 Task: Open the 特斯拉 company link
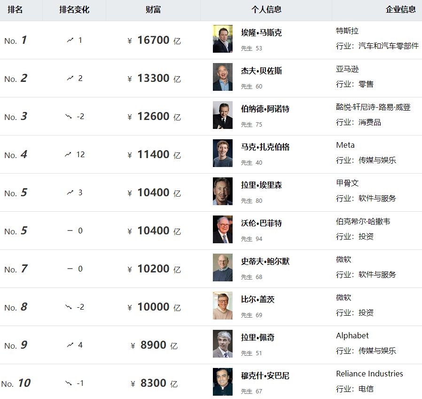click(x=347, y=31)
